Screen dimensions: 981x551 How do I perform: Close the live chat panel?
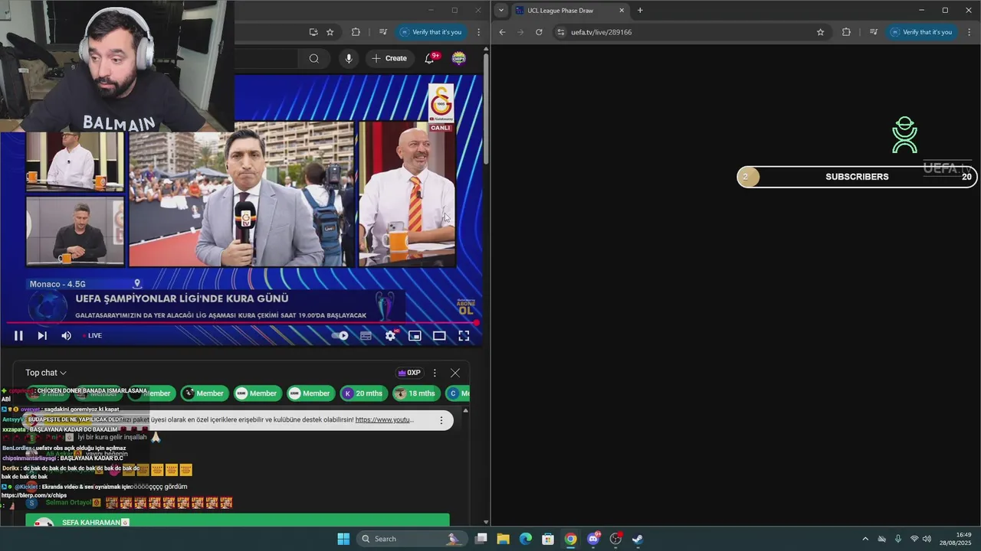[455, 373]
